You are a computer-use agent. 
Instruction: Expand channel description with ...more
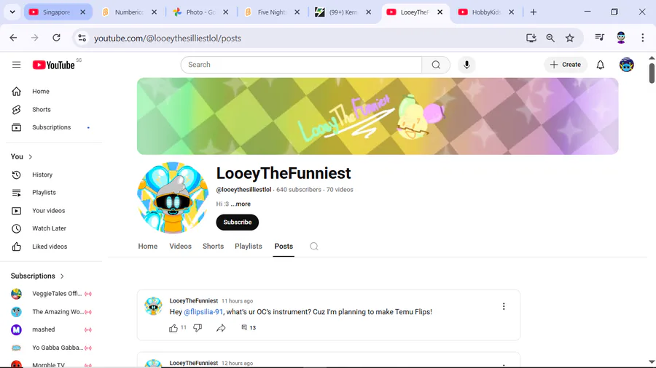click(x=241, y=204)
